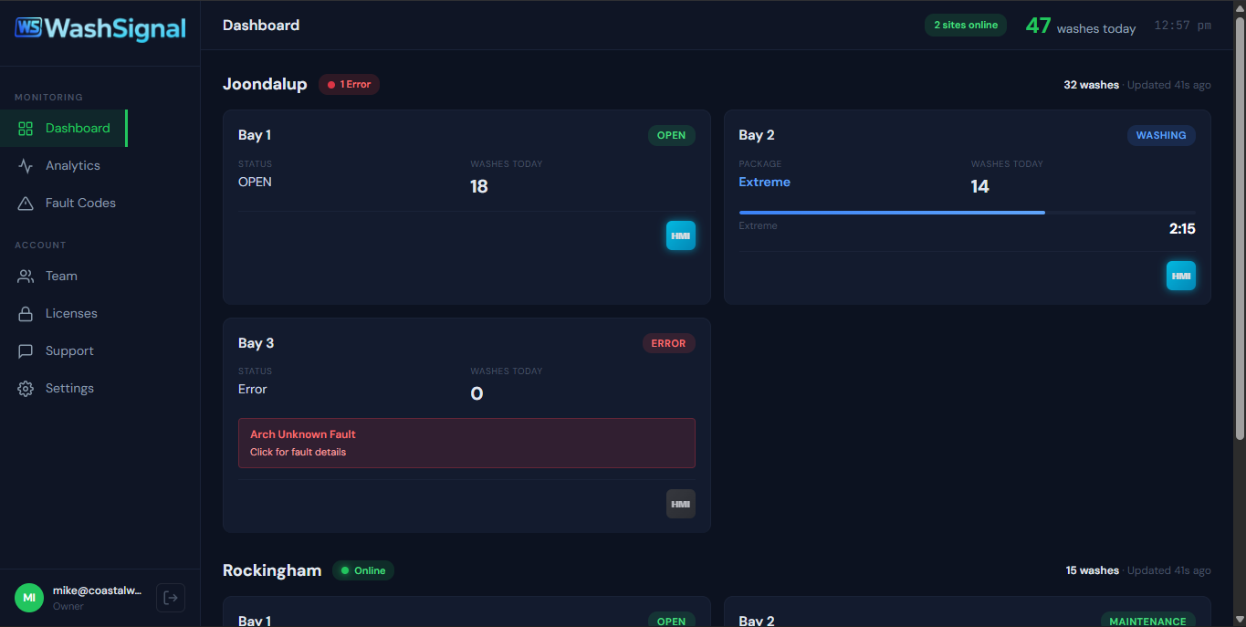Click the Fault Codes warning triangle icon
The image size is (1246, 627).
coord(26,204)
